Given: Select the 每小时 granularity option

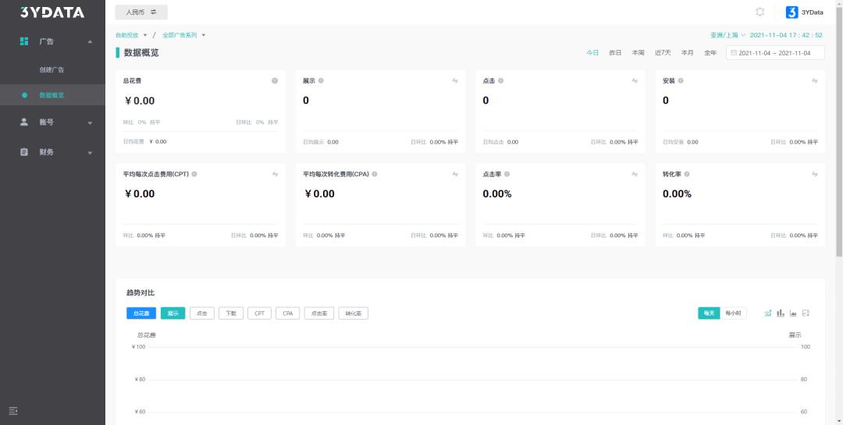Looking at the screenshot, I should 734,313.
